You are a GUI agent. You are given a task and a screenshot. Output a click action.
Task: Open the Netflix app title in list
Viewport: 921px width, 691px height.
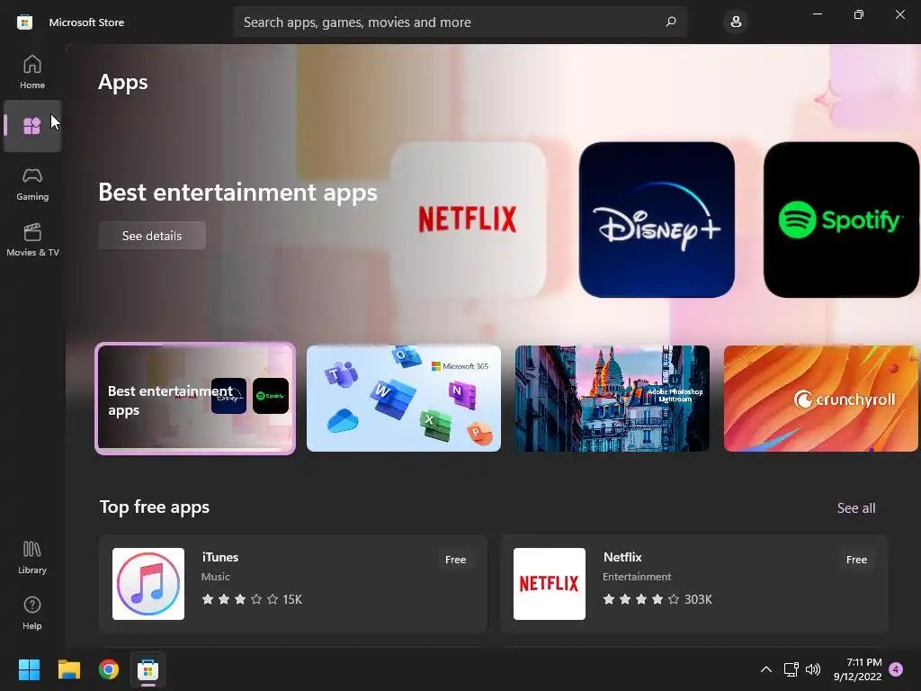pyautogui.click(x=622, y=557)
